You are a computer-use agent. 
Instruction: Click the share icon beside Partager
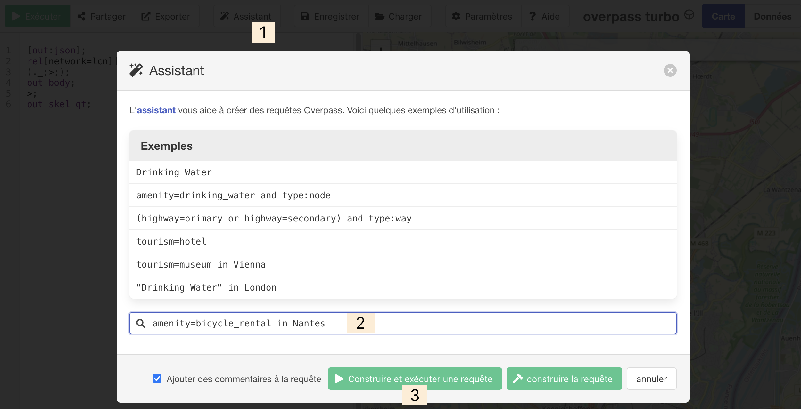(81, 16)
